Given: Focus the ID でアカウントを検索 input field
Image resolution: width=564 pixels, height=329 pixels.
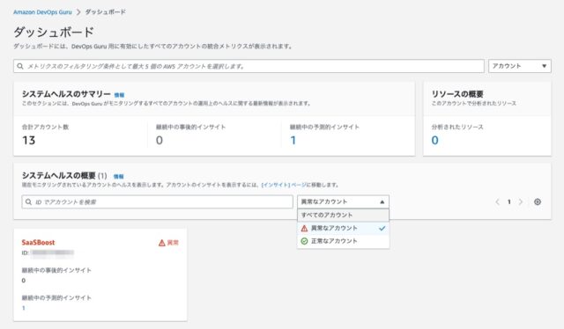Looking at the screenshot, I should (157, 201).
